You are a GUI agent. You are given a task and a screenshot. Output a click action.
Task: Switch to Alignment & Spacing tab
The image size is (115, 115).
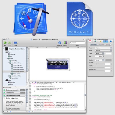click(104, 45)
